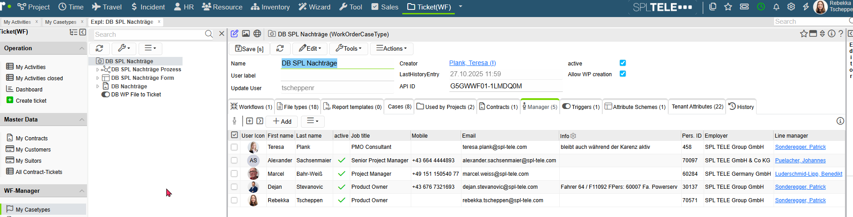Click gear icon beside Info column header
Screen dimensions: 853x217
click(x=573, y=136)
